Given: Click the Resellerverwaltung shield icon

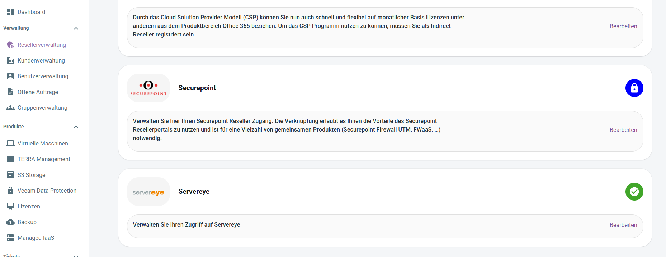Looking at the screenshot, I should (x=10, y=45).
